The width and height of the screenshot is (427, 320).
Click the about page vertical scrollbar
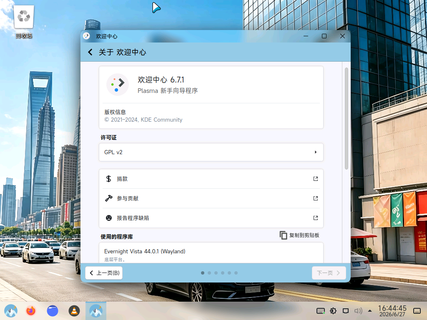pos(347,119)
